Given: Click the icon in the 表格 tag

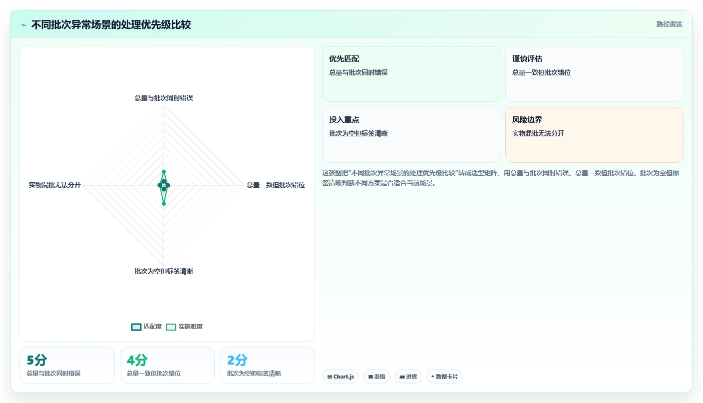Looking at the screenshot, I should (x=370, y=377).
